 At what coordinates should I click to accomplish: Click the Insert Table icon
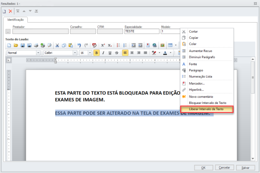coord(170,45)
